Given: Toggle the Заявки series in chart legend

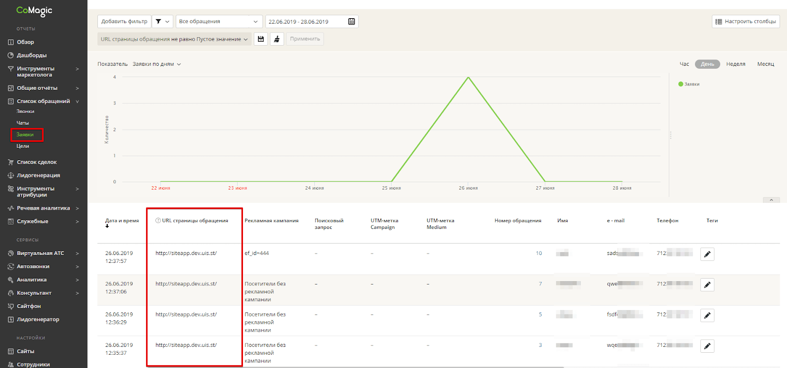Looking at the screenshot, I should click(689, 84).
